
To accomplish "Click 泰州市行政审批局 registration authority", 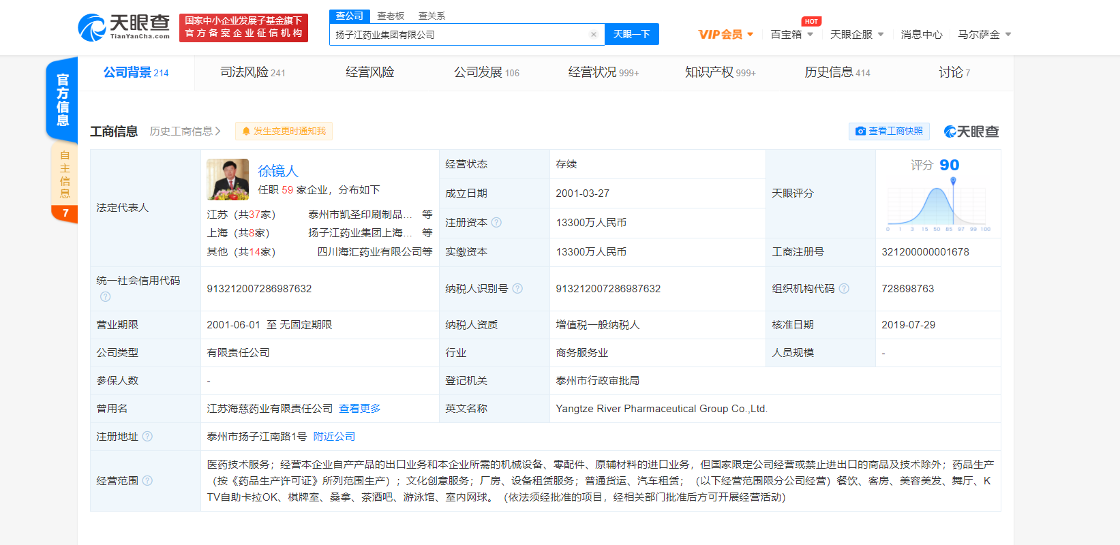I will (x=597, y=380).
